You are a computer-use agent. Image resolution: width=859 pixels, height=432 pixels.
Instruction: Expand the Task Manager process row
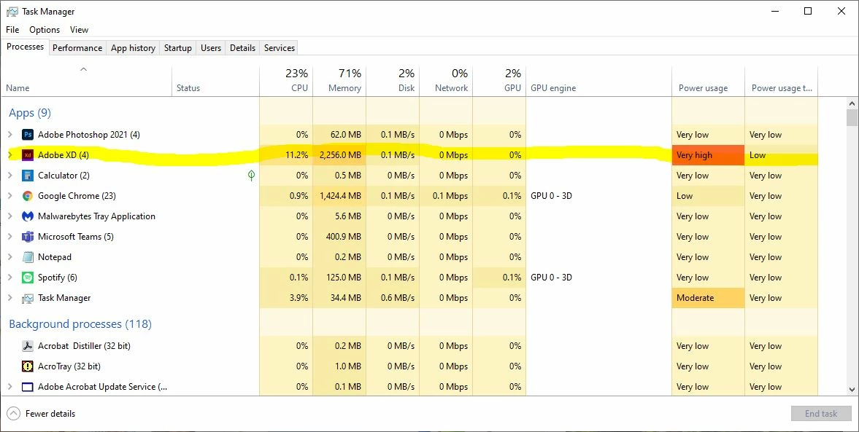tap(10, 298)
